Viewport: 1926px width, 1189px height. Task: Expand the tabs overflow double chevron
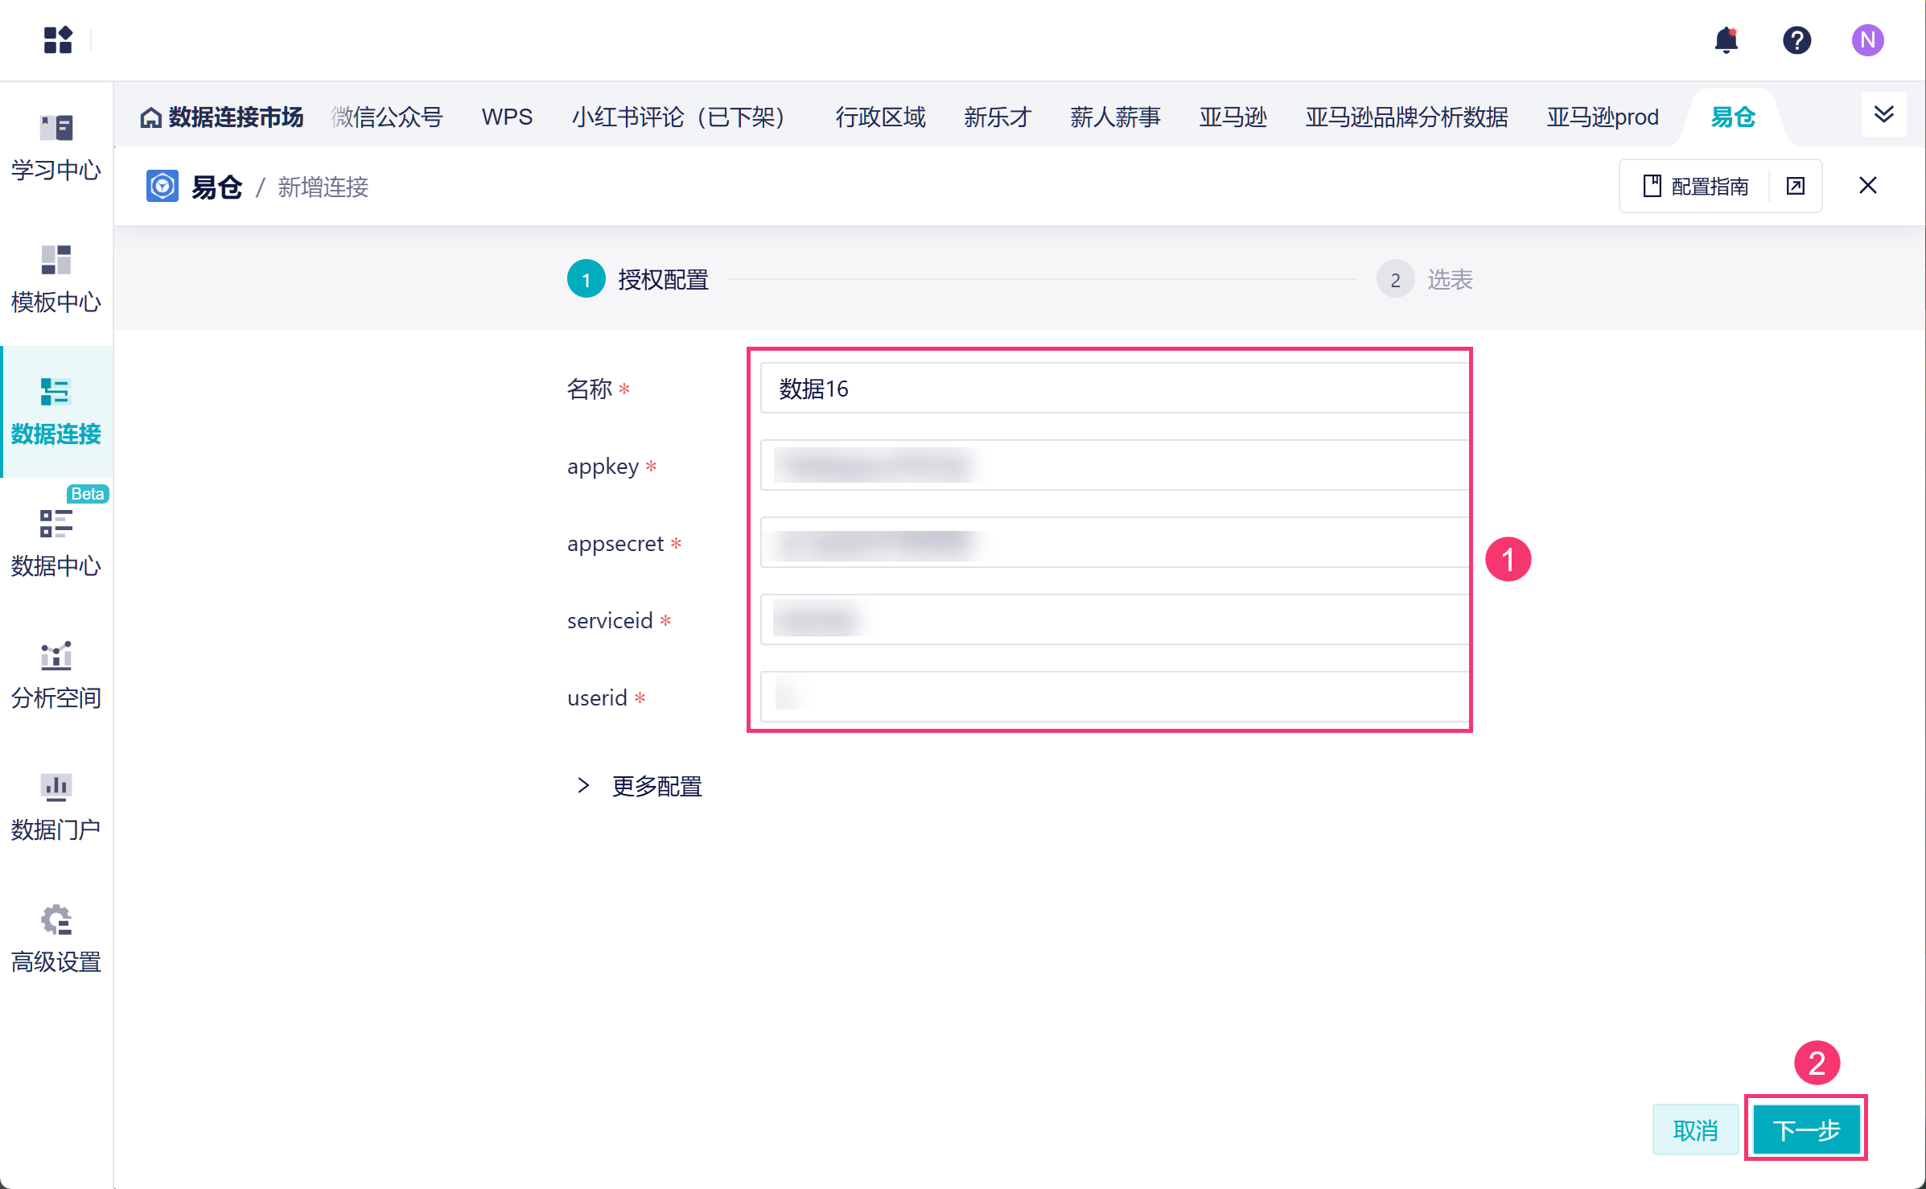pos(1883,114)
